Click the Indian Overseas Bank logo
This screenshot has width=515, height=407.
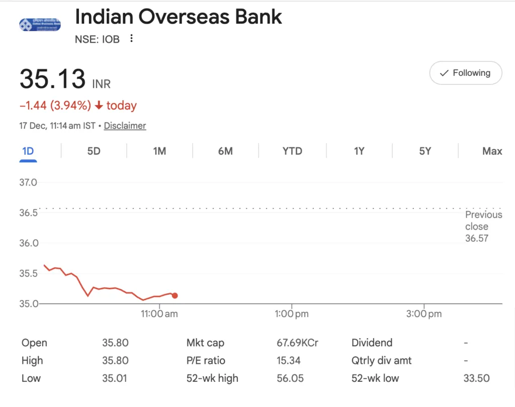(39, 24)
